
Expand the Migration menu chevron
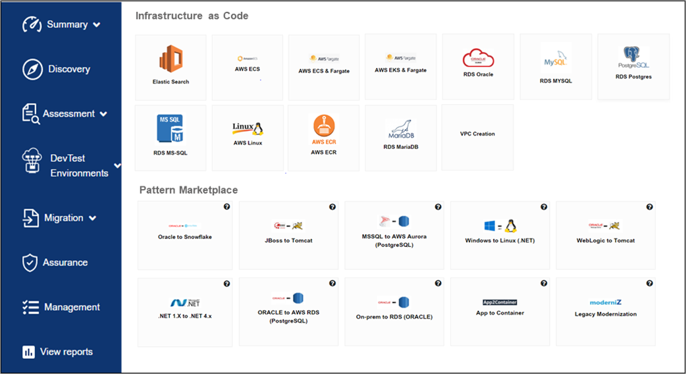[93, 218]
